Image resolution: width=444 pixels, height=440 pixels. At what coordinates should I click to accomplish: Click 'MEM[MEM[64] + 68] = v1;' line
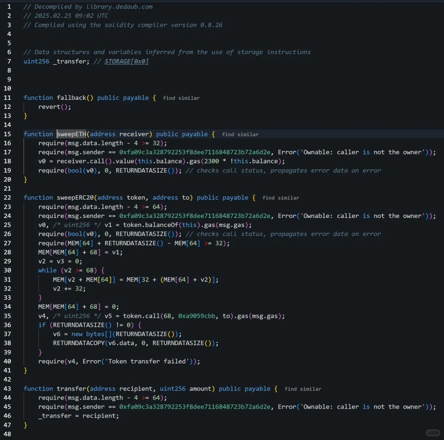click(80, 253)
